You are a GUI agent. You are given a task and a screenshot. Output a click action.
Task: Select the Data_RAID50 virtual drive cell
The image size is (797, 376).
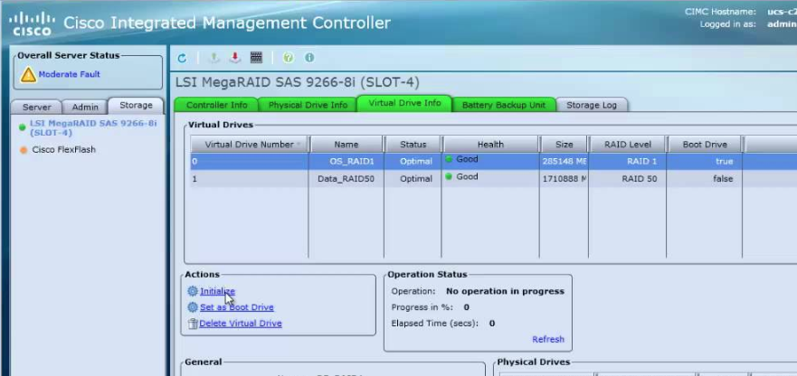[346, 179]
